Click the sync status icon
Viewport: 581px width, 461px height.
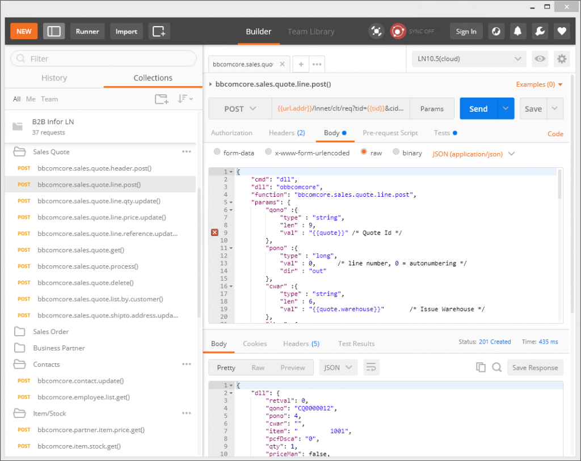[x=398, y=32]
